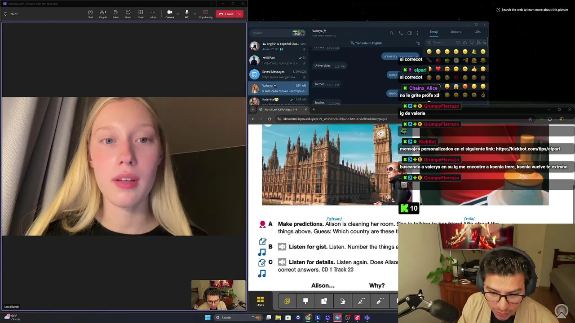
Task: Select the pen tool in e-book toolbar
Action: tap(379, 301)
